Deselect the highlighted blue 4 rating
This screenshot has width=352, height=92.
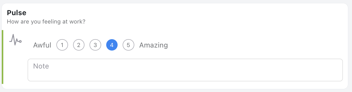click(112, 45)
